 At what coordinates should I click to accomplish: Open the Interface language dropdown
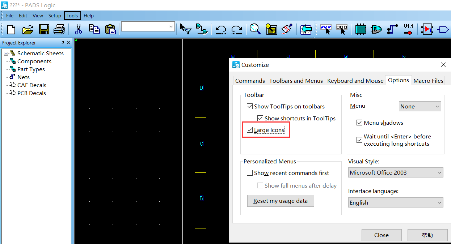396,202
